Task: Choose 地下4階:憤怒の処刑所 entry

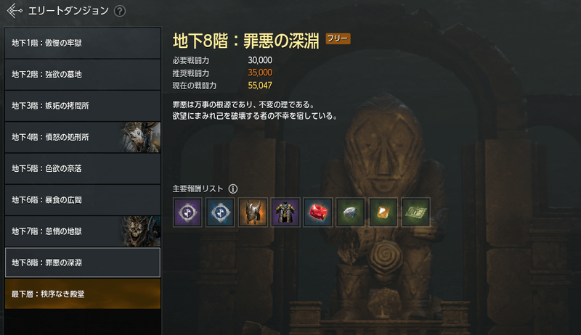Action: (83, 137)
